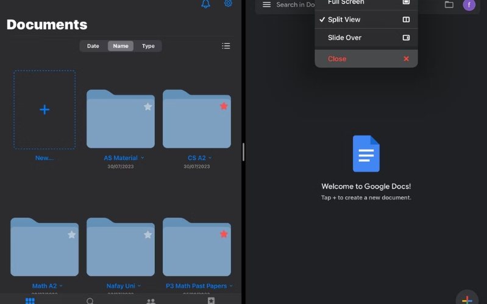This screenshot has width=487, height=304.
Task: Click AS Material date 30/07/2023
Action: [x=121, y=167]
